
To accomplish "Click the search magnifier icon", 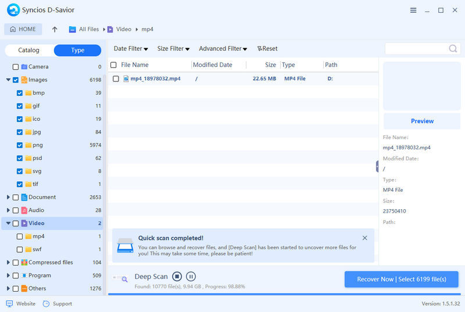I will [x=453, y=49].
